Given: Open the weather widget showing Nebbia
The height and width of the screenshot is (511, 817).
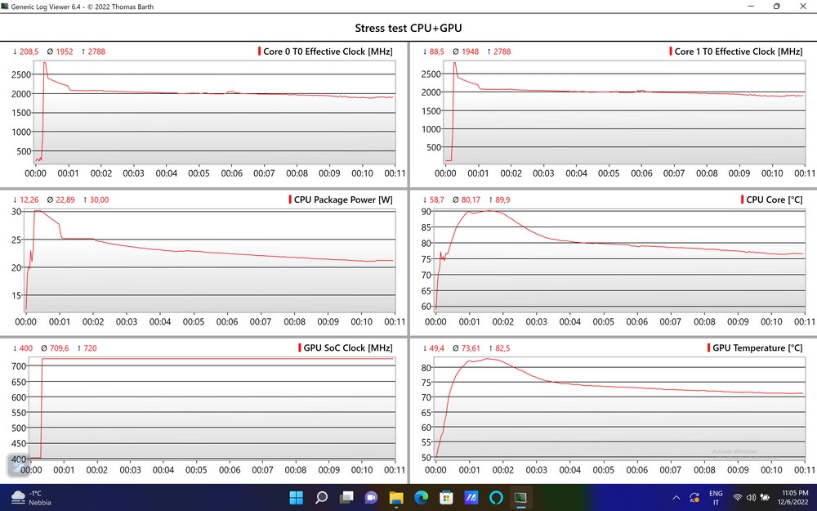Looking at the screenshot, I should [x=31, y=497].
